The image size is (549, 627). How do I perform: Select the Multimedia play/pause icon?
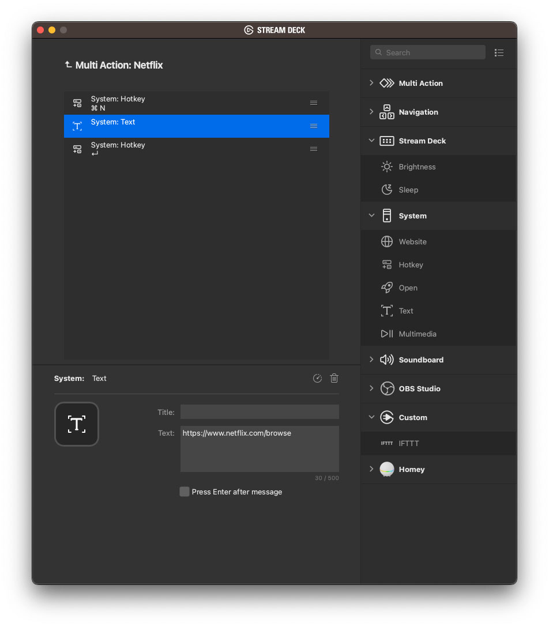[x=386, y=334]
